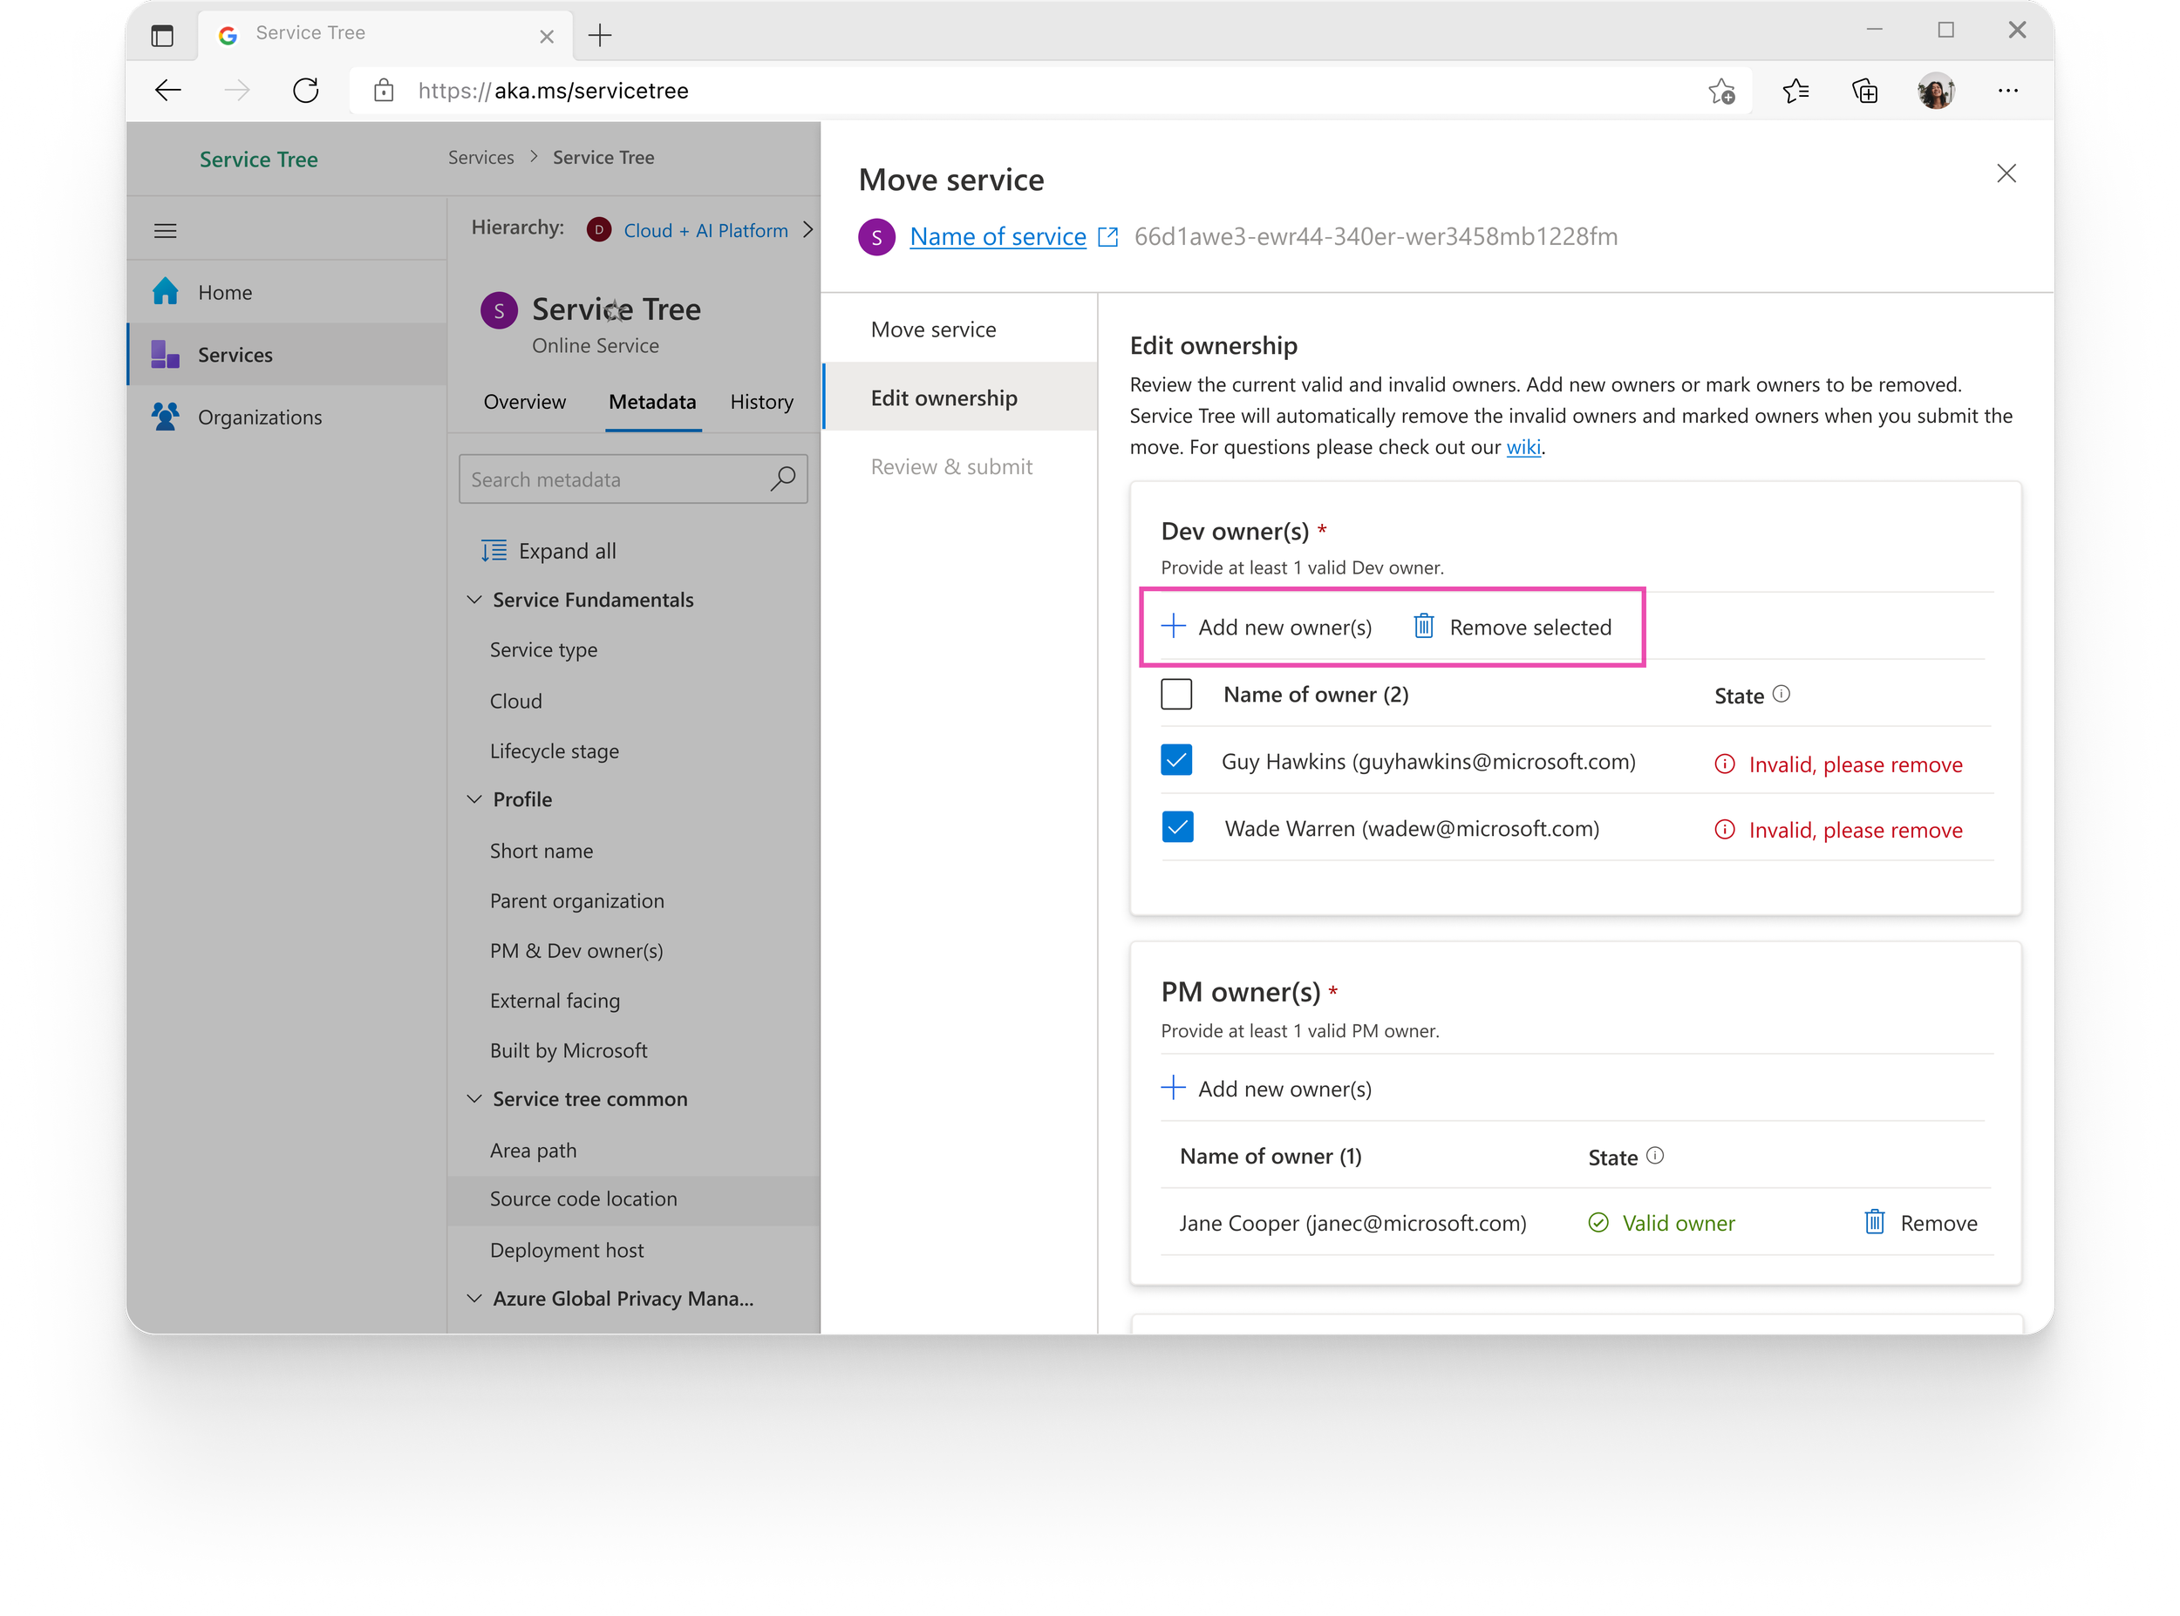
Task: Uncheck the Wade Warren checkbox
Action: (x=1176, y=827)
